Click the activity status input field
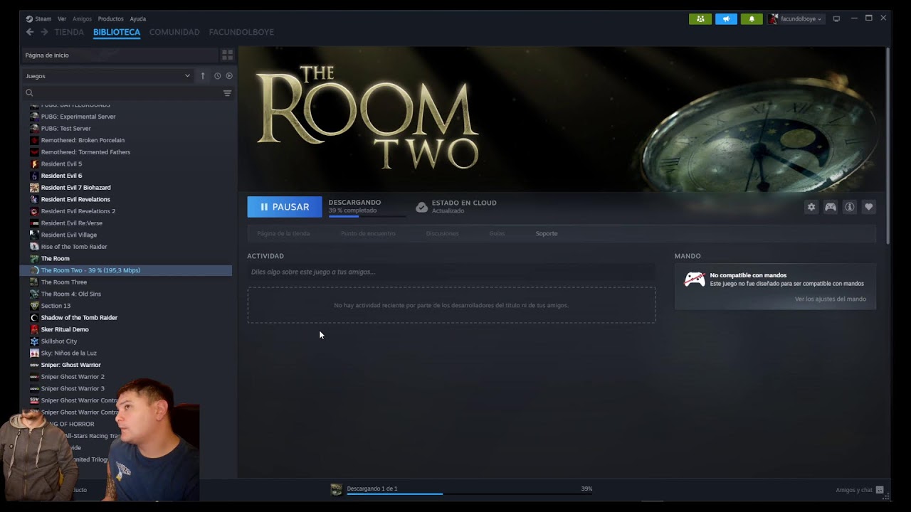Image resolution: width=911 pixels, height=512 pixels. pyautogui.click(x=451, y=272)
